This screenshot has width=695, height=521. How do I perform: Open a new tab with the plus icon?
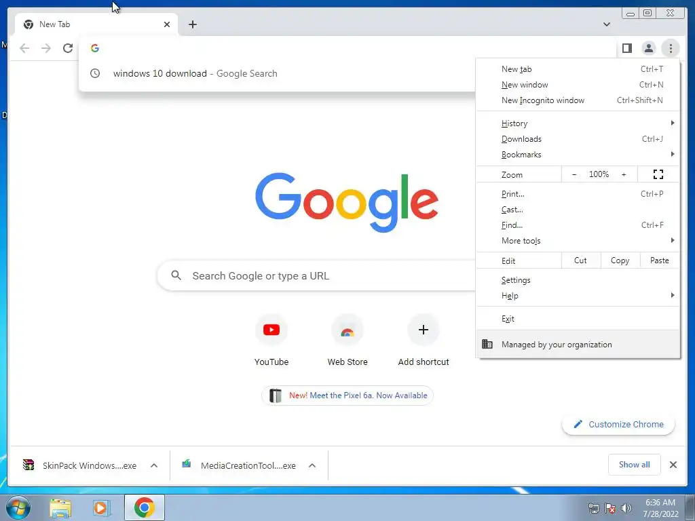(x=192, y=24)
